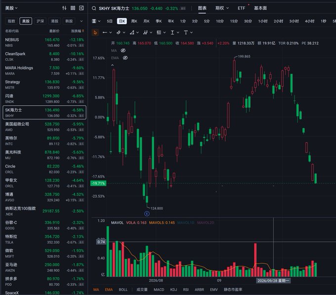Click the watchlist column layout icon
This screenshot has height=295, width=336.
tap(73, 8)
